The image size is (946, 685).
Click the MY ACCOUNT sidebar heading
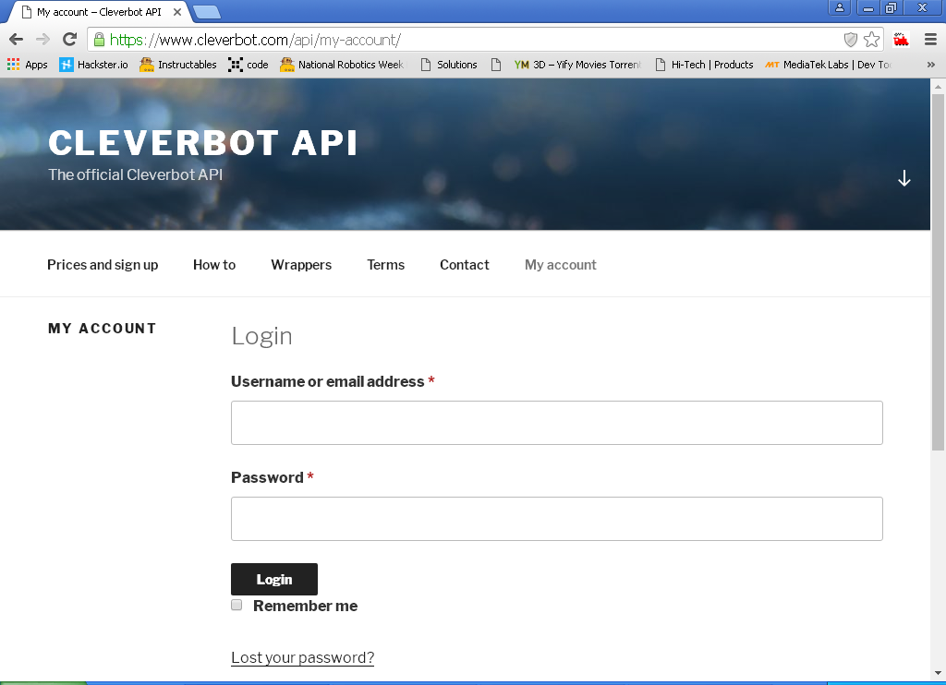click(x=102, y=328)
